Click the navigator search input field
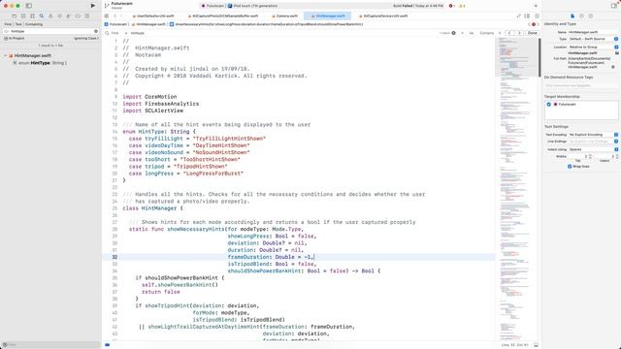 pos(50,31)
